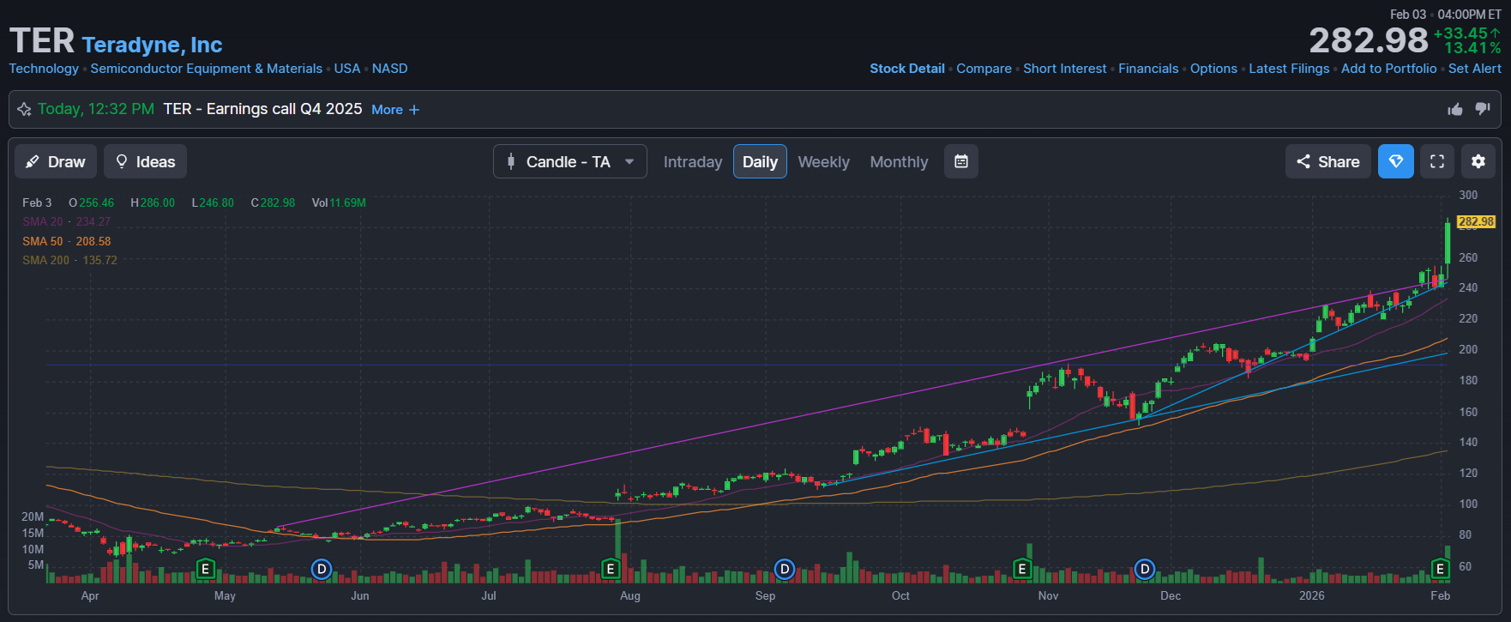
Task: Click the Share chart button
Action: pos(1327,161)
